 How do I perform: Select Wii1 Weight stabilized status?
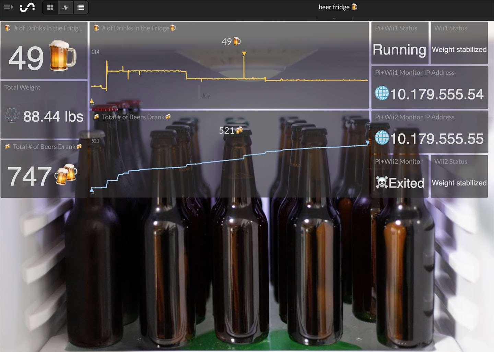(459, 50)
